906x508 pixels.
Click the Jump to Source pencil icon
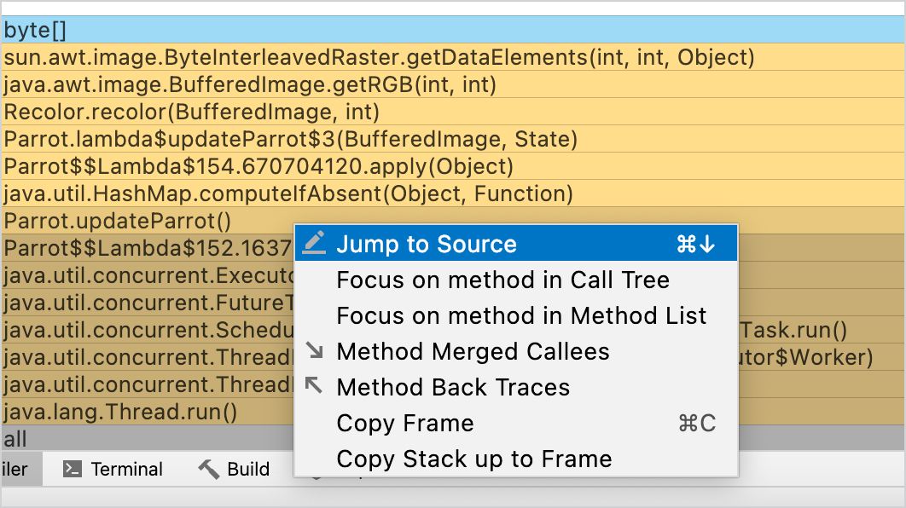click(x=314, y=242)
